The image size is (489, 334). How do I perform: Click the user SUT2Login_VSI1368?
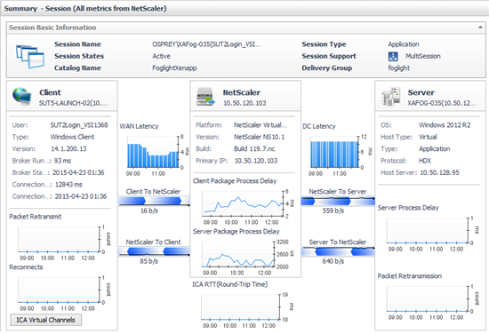(79, 125)
